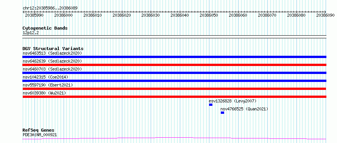Click the PDE3A|NM_000921 gene label
The image size is (337, 143).
tap(40, 135)
